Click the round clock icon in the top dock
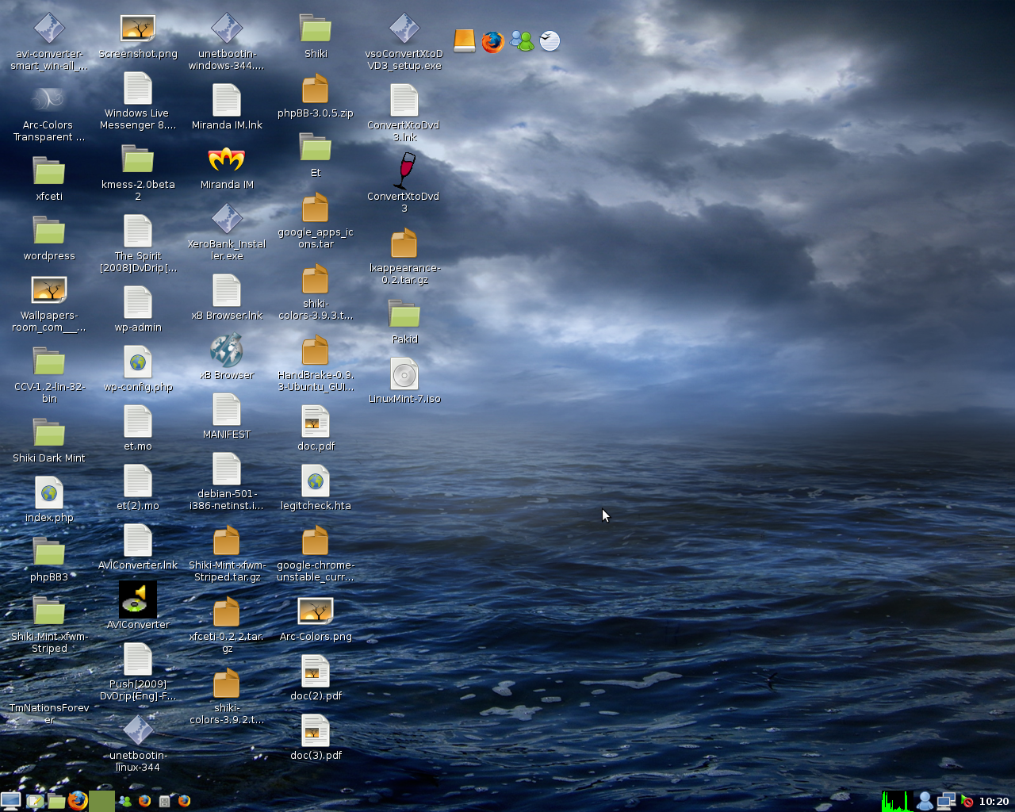The width and height of the screenshot is (1015, 812). (x=550, y=40)
